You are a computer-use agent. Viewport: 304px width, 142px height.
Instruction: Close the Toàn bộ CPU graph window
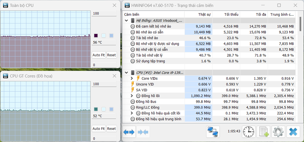pyautogui.click(x=114, y=5)
